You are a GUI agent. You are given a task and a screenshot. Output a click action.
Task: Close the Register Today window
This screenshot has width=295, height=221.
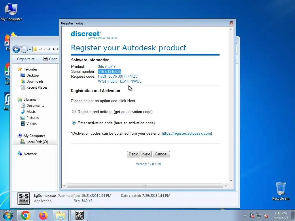click(231, 23)
